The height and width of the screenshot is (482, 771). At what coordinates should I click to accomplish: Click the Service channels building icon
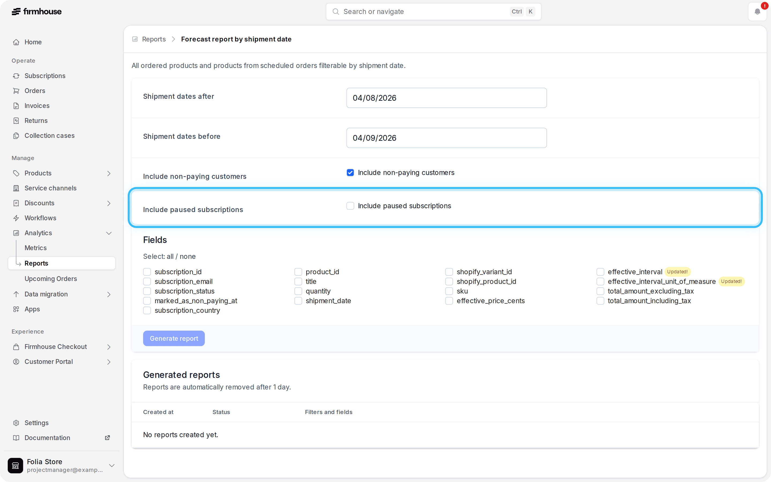[16, 189]
